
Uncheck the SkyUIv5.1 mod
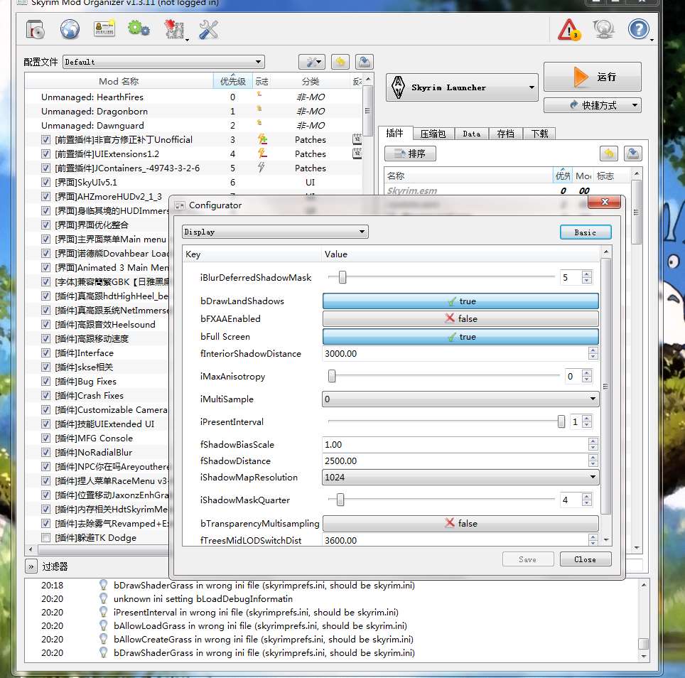click(45, 182)
